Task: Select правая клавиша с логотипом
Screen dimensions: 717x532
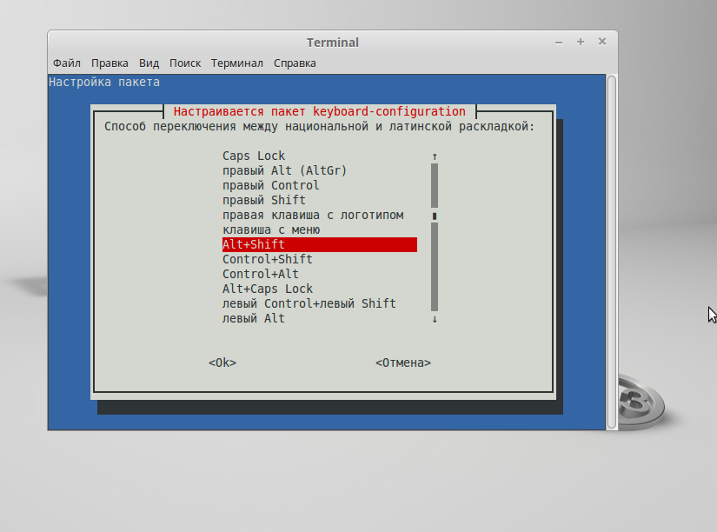Action: (x=313, y=215)
